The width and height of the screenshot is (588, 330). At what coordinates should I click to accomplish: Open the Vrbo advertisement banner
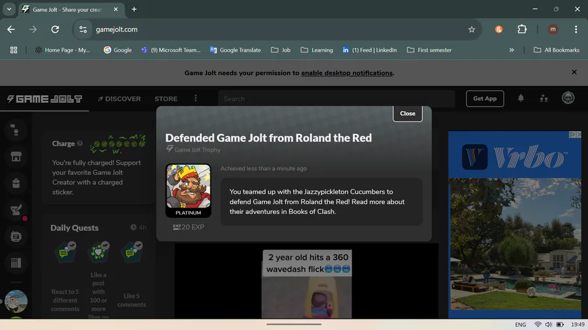tap(515, 224)
